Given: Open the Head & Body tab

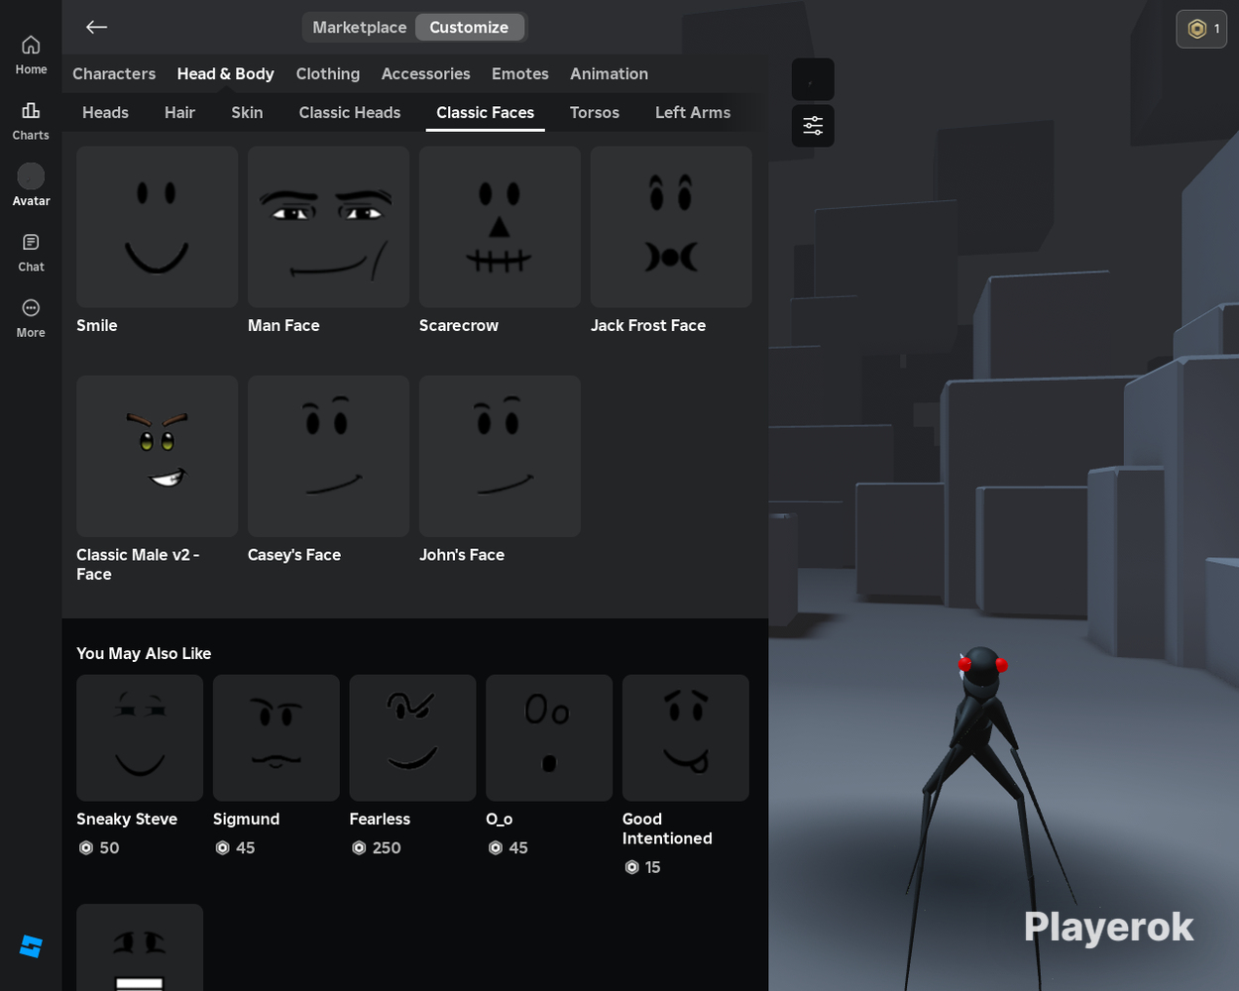Looking at the screenshot, I should [x=225, y=73].
